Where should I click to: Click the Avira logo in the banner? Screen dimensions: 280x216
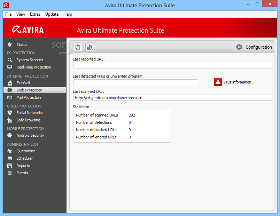(x=28, y=30)
